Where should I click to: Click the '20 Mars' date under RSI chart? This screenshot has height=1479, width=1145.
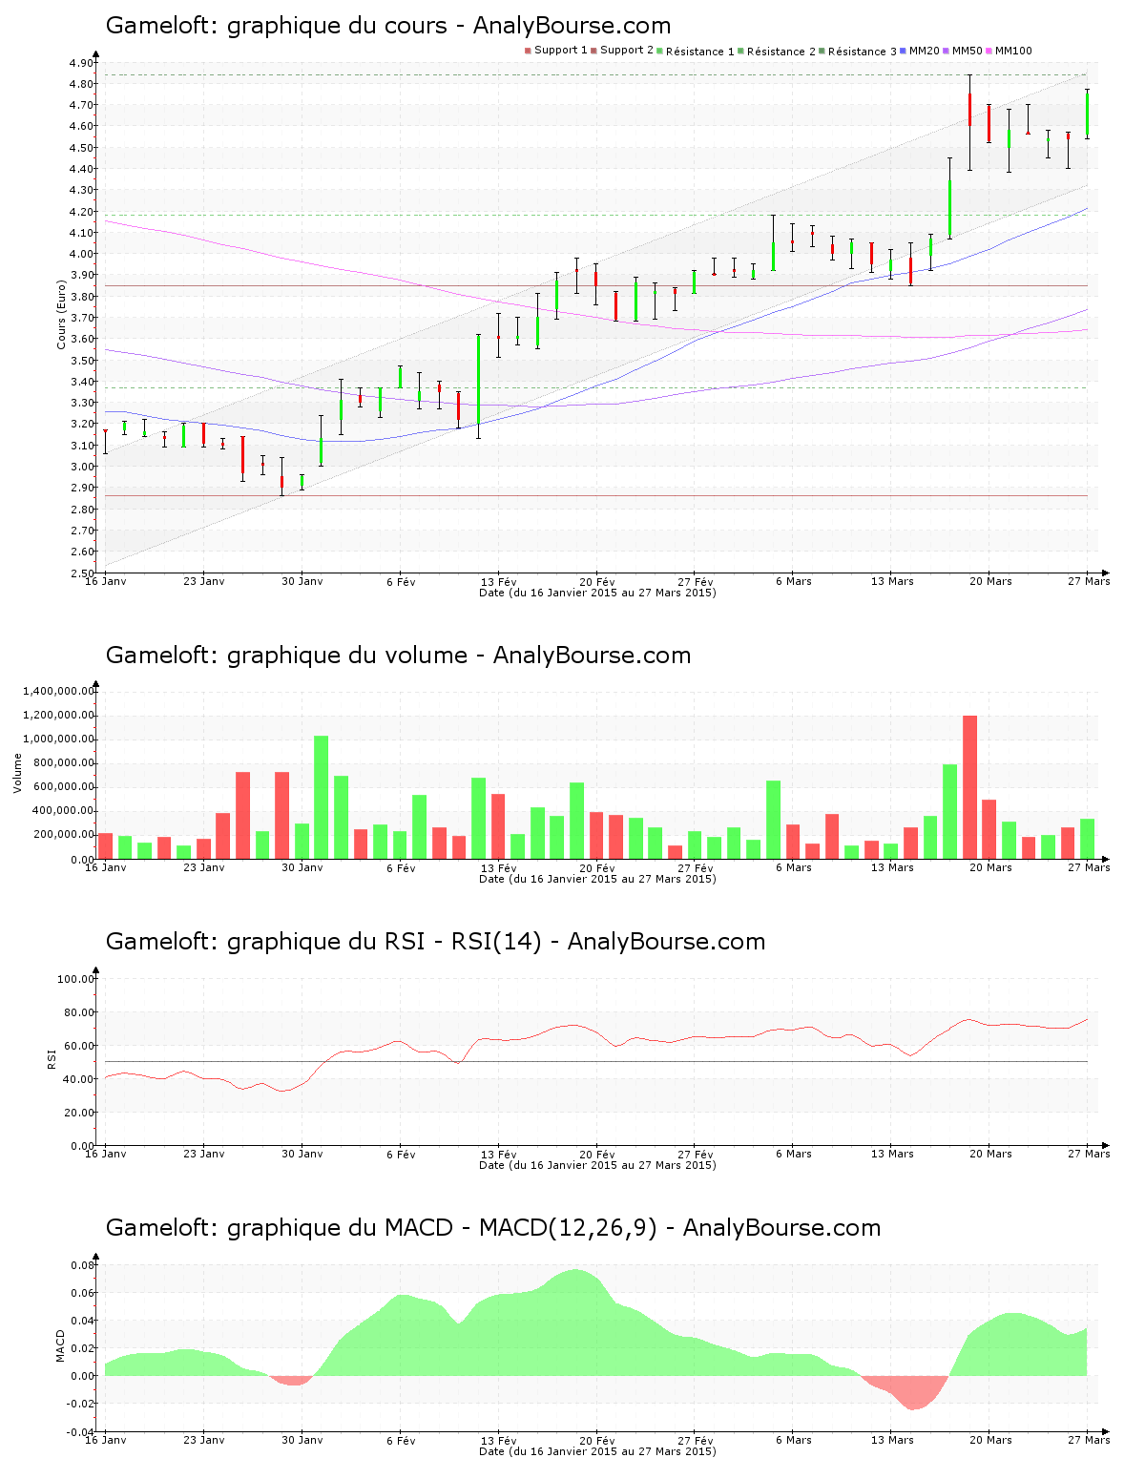[990, 1154]
